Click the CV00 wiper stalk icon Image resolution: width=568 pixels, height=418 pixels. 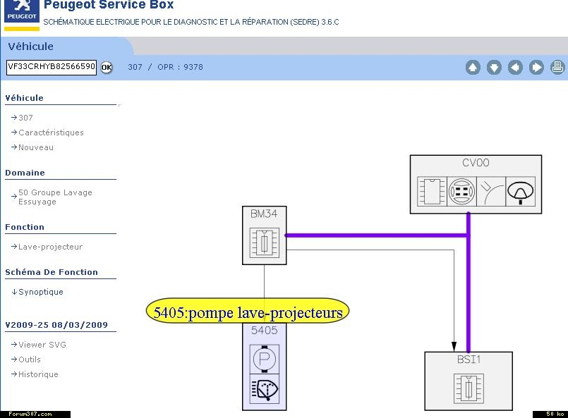pos(491,192)
